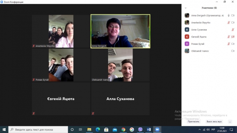Open Task View on the taskbar

coord(80,130)
